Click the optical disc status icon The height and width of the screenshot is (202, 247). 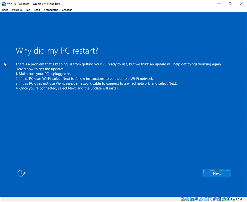187,199
